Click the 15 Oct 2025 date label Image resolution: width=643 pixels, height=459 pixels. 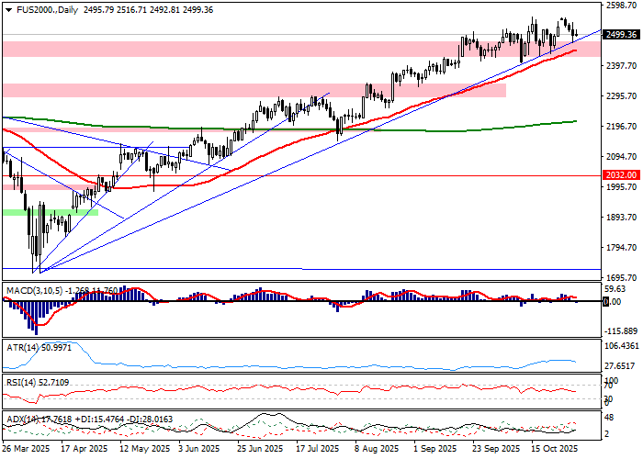554,449
